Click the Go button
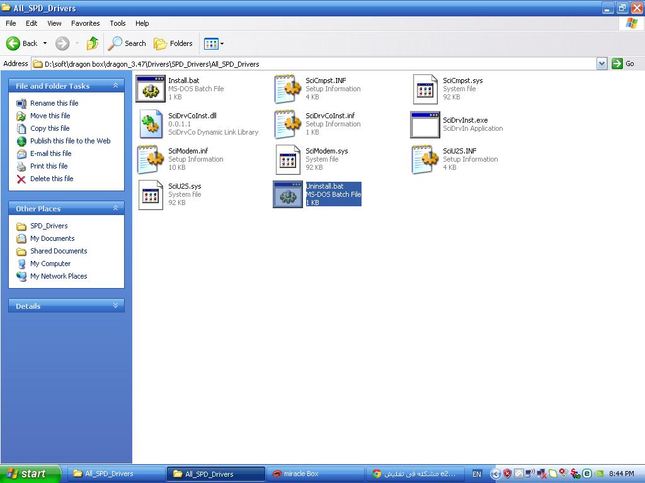This screenshot has width=645, height=483. [x=623, y=64]
